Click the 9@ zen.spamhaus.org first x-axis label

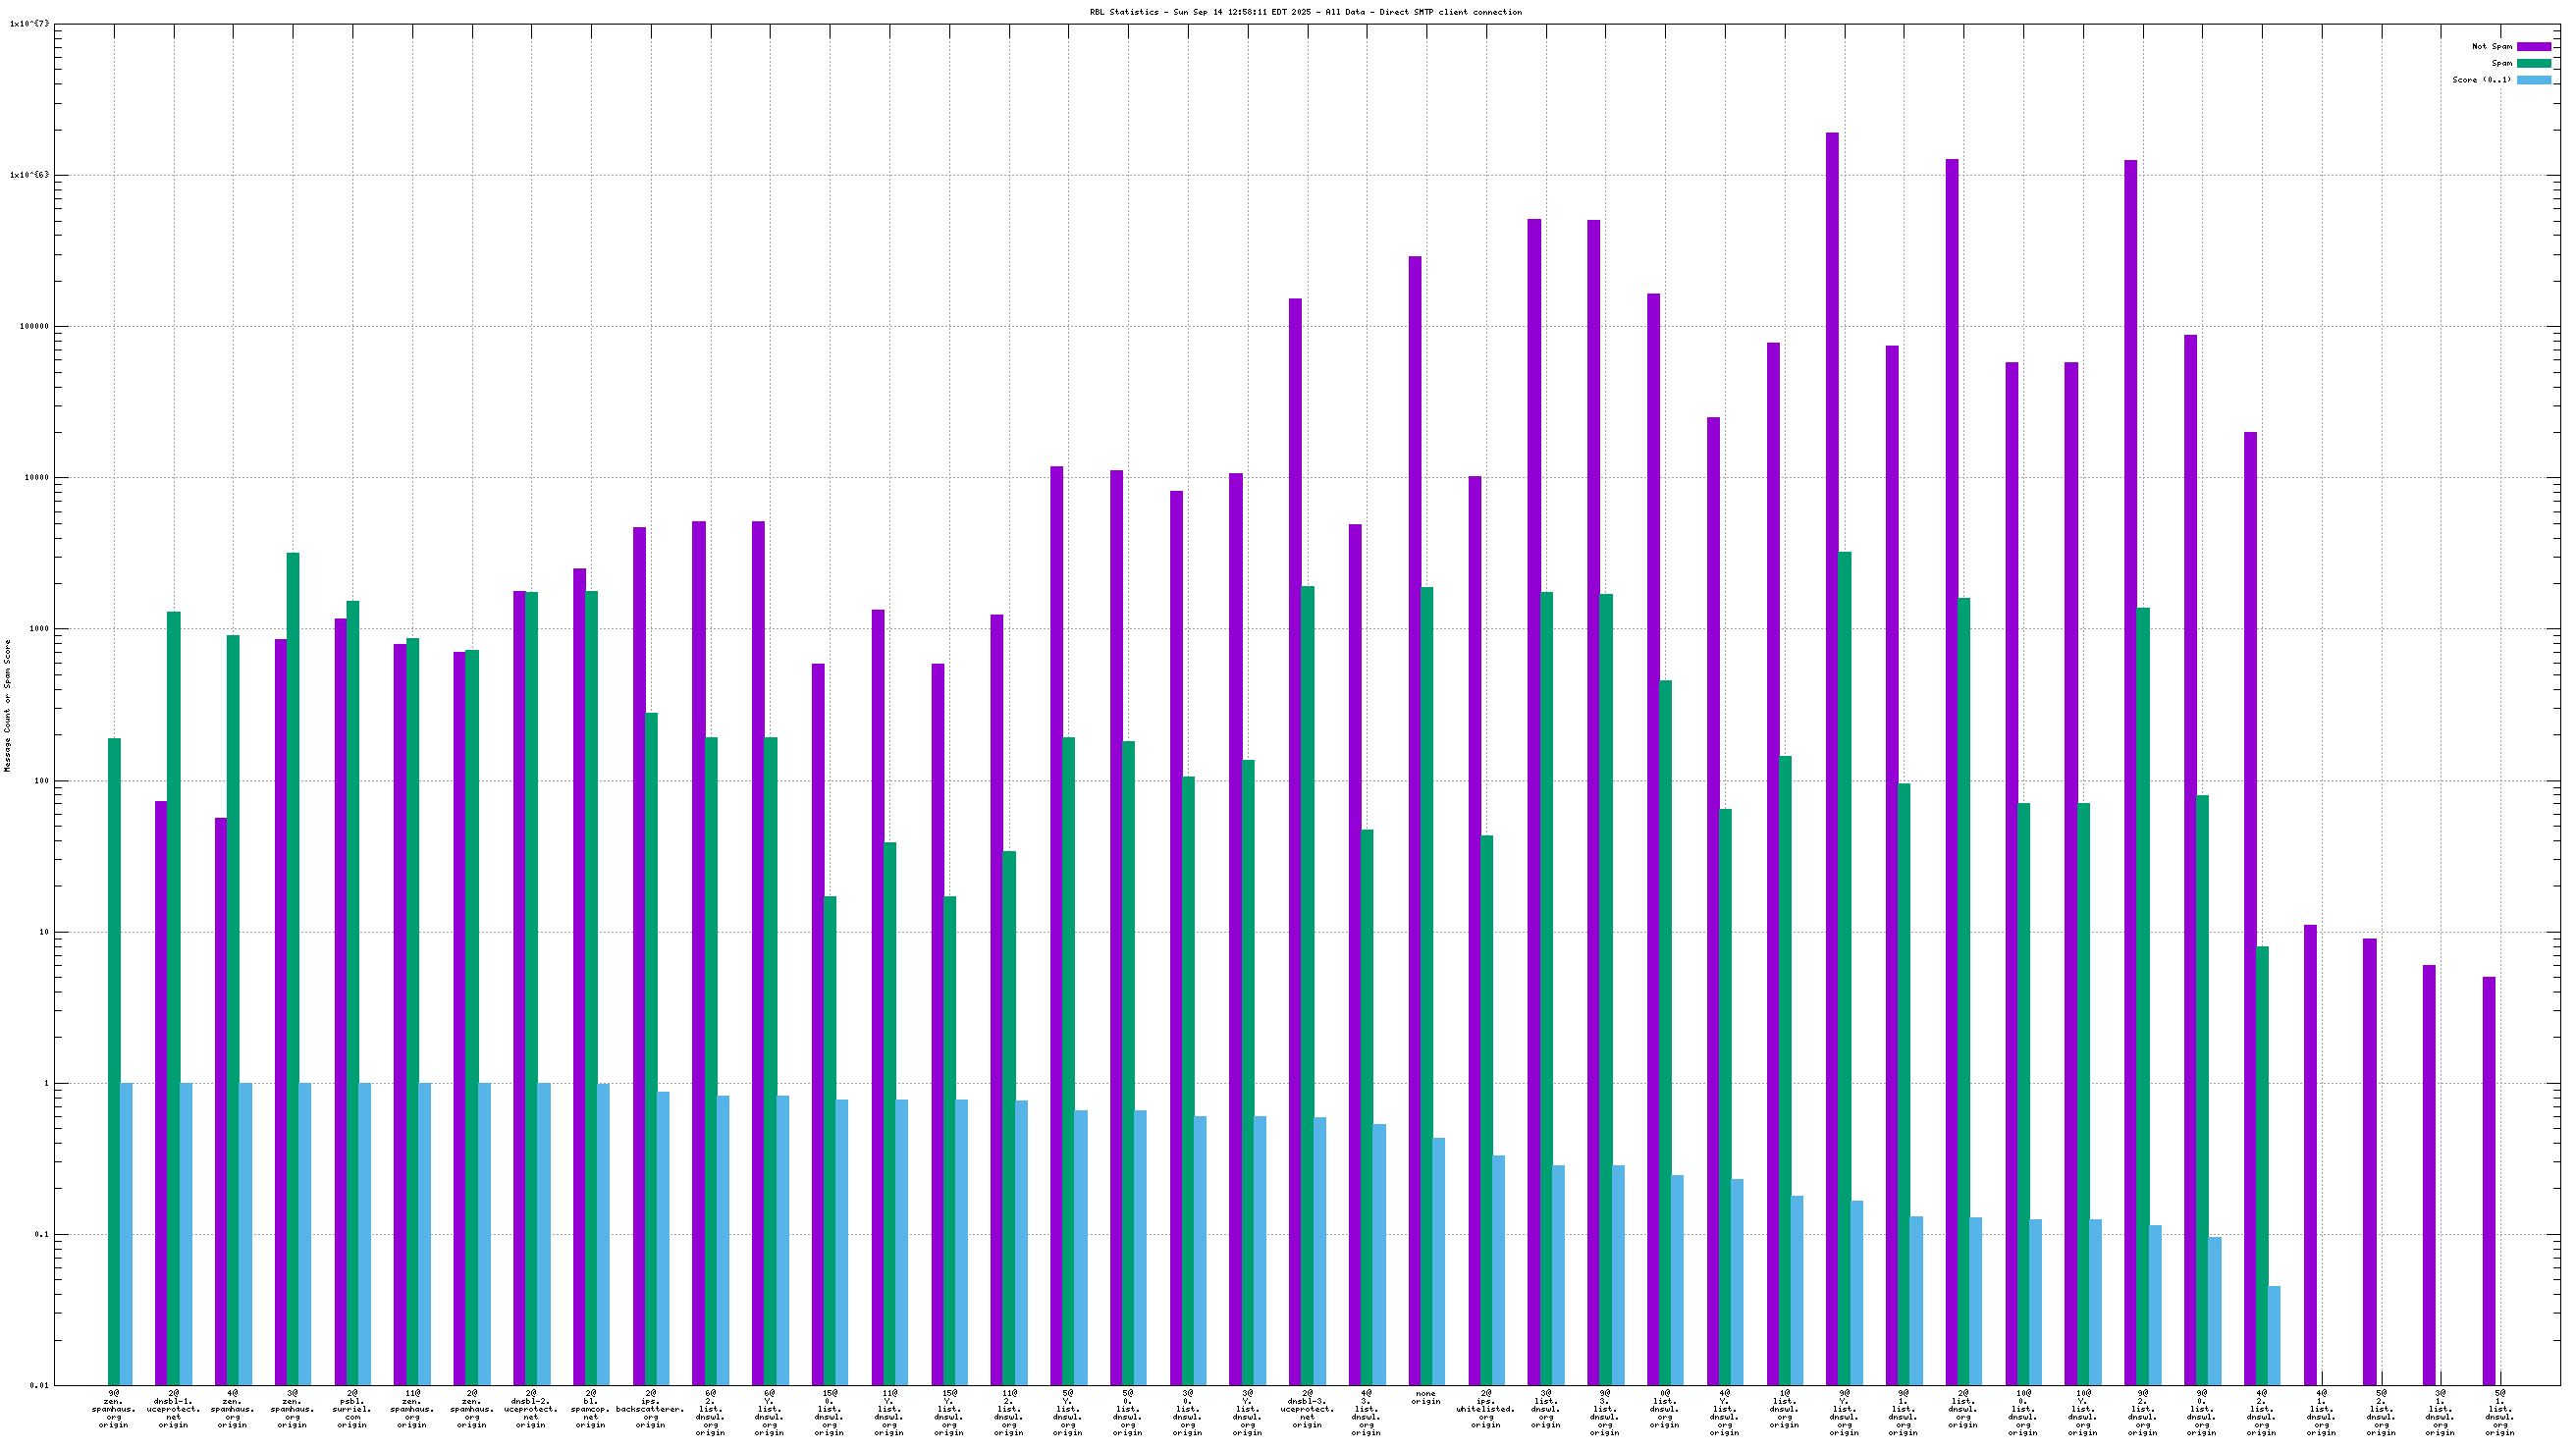[114, 1409]
